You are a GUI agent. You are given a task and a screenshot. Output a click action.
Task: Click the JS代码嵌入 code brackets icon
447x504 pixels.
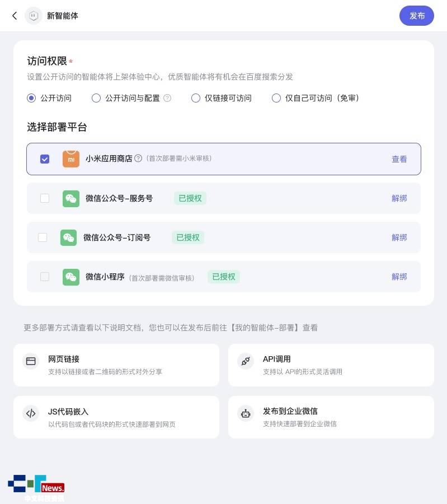pos(31,413)
